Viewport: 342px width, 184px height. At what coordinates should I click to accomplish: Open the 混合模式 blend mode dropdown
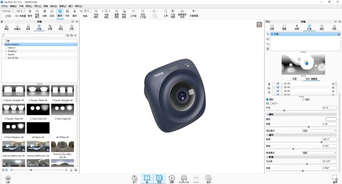[x=319, y=131]
